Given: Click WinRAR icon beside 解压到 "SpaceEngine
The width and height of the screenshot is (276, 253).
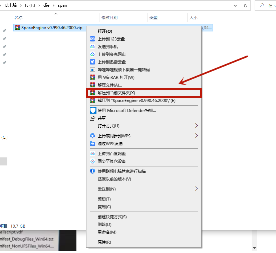Looking at the screenshot, I should coord(92,100).
